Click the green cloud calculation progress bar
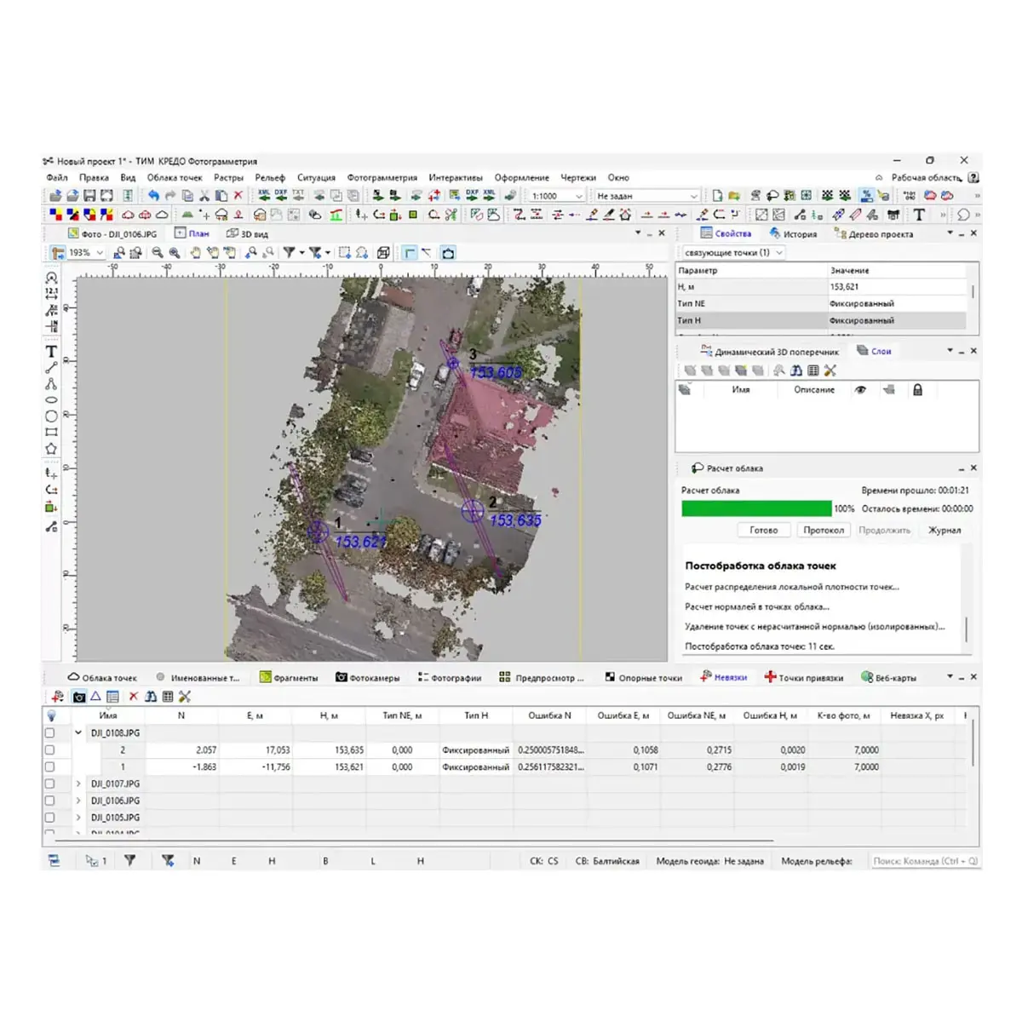Viewport: 1022px width, 1022px height. point(756,508)
